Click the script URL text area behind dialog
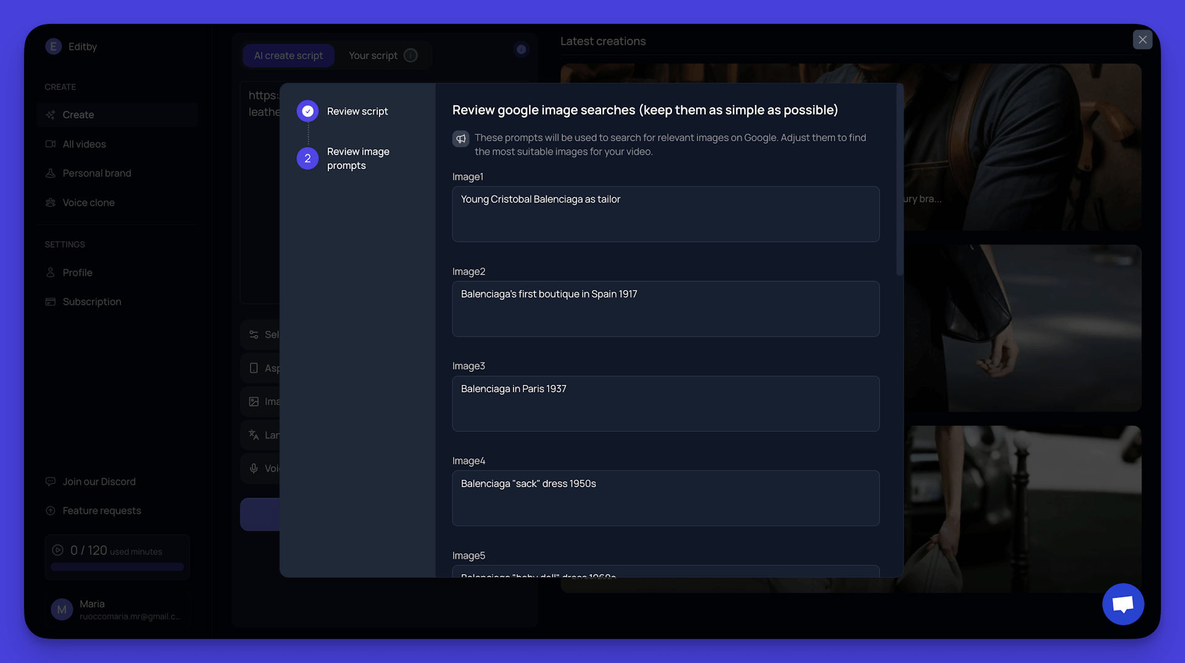1185x663 pixels. click(260, 192)
